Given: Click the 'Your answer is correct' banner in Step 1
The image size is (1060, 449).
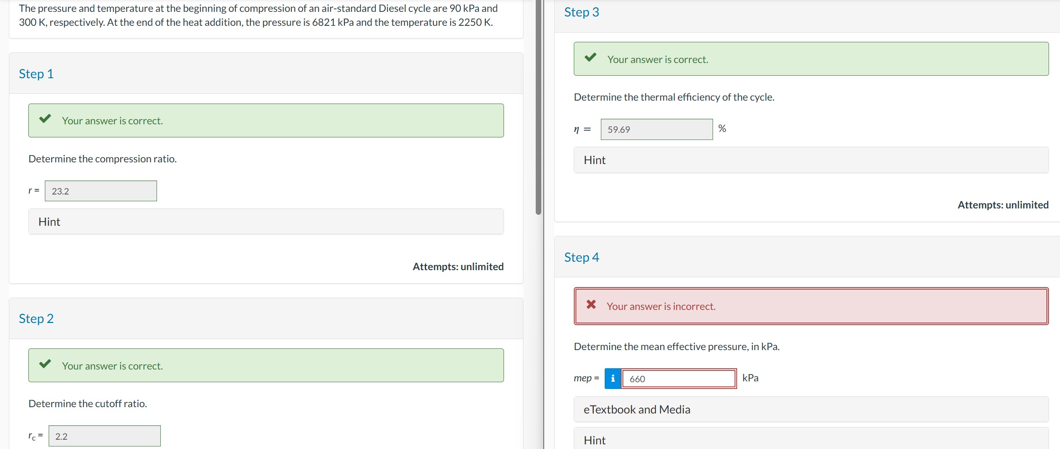Looking at the screenshot, I should tap(266, 120).
